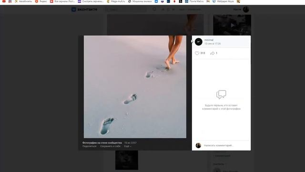This screenshot has height=172, width=305.
Task: Click the 313 likes count
Action: 203,53
